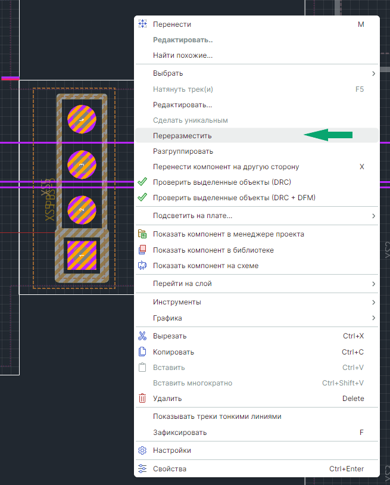
Task: Click Найти похожие... menu entry
Action: pos(183,55)
